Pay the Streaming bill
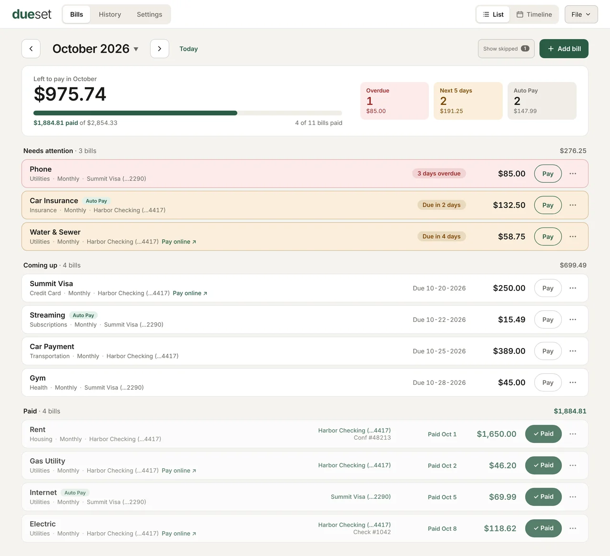Image resolution: width=610 pixels, height=556 pixels. [x=548, y=319]
